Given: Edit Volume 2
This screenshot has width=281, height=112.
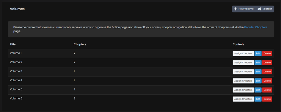Looking at the screenshot, I should click(x=258, y=63).
